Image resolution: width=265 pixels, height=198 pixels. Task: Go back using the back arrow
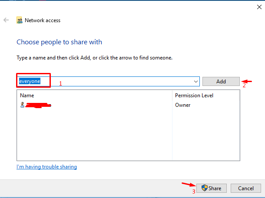(x=6, y=20)
